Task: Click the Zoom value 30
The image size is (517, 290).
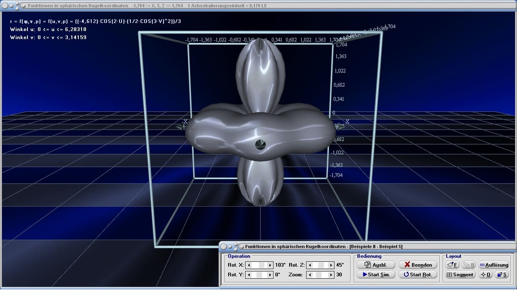Action: click(x=339, y=275)
